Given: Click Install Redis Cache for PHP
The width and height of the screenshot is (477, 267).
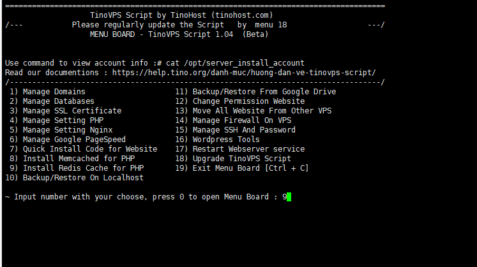Looking at the screenshot, I should [x=77, y=168].
